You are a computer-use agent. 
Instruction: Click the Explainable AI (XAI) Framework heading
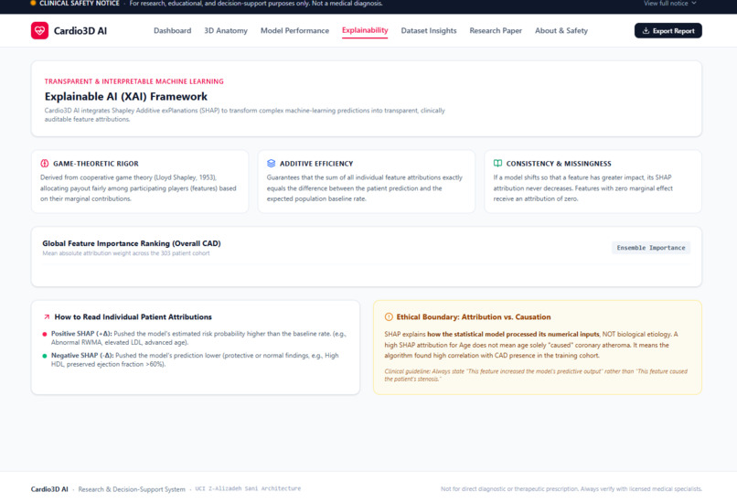coord(126,96)
